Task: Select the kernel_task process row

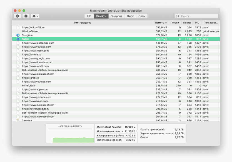Action: (x=83, y=85)
